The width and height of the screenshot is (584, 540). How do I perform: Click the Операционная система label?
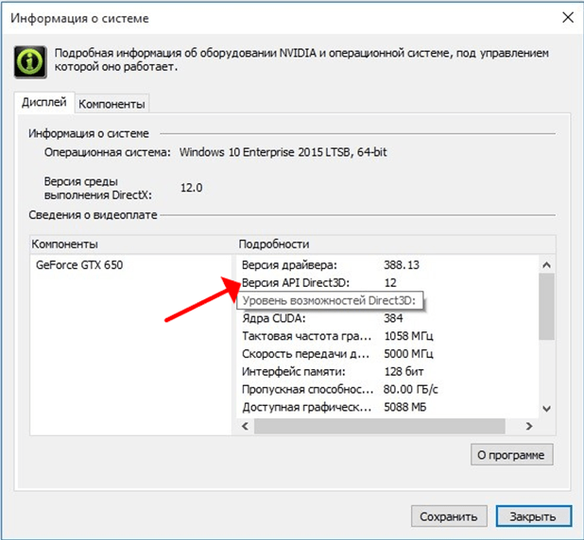point(108,152)
